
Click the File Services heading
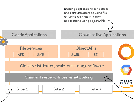click(x=31, y=48)
